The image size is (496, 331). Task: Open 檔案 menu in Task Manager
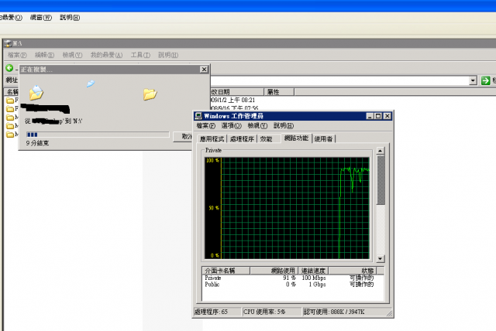tap(205, 125)
